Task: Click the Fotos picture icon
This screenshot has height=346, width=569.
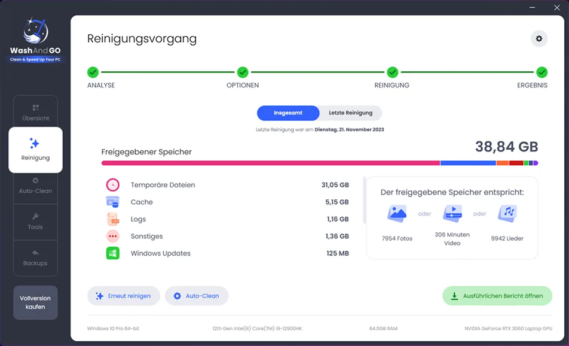Action: [397, 214]
